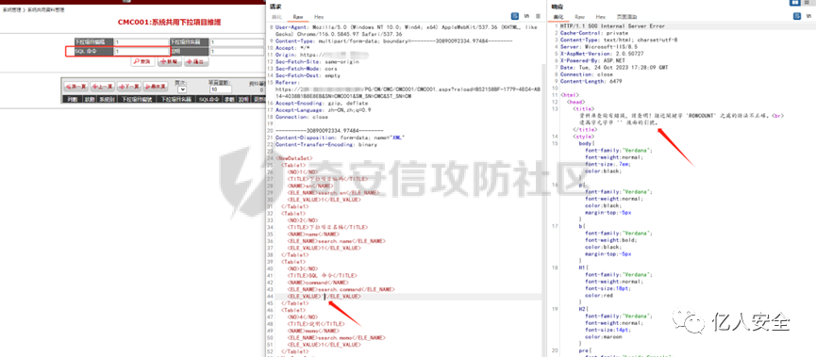Click the blue pretty-print icon in request panel

pos(515,17)
